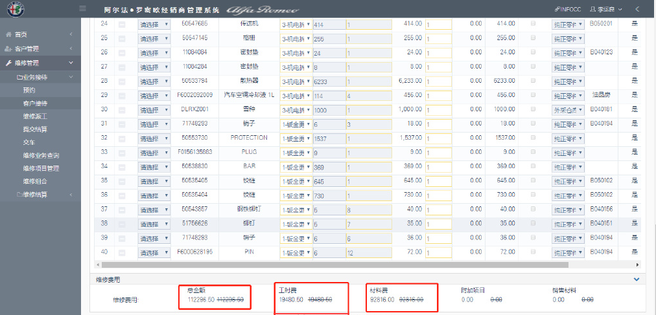The image size is (656, 315).
Task: Tick the checkbox in row 24
Action: (x=533, y=24)
